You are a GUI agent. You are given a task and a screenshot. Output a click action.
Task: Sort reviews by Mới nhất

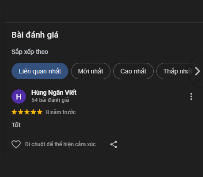91,71
